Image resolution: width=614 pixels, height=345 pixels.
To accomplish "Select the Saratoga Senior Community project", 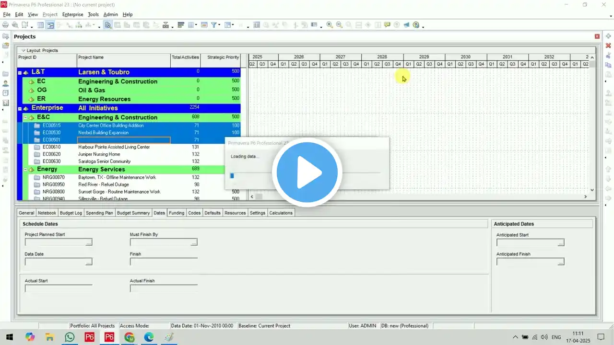I will 105,161.
